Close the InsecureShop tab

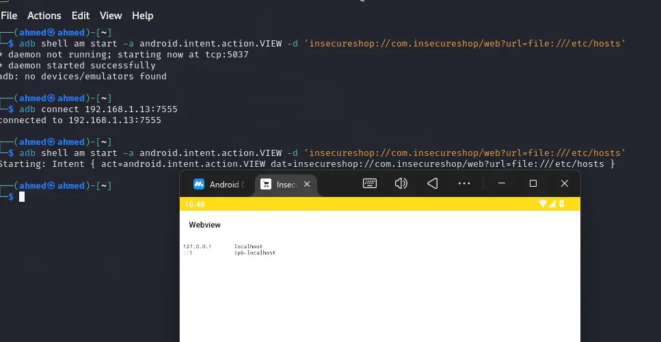(307, 184)
